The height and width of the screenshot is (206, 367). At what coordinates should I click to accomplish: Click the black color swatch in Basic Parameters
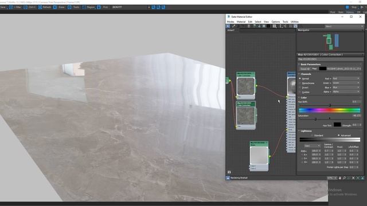point(322,69)
